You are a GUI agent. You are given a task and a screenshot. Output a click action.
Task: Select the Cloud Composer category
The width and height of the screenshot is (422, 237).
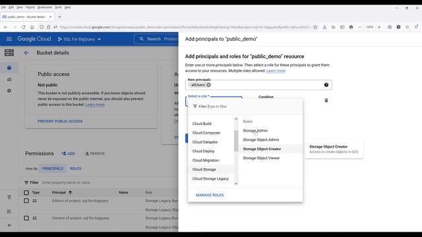(206, 133)
